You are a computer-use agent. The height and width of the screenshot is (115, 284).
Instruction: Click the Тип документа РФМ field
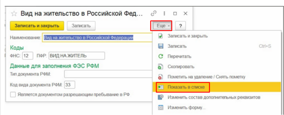click(108, 74)
